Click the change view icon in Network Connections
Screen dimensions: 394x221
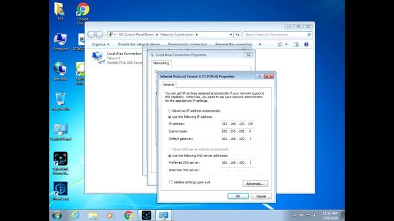coord(280,44)
